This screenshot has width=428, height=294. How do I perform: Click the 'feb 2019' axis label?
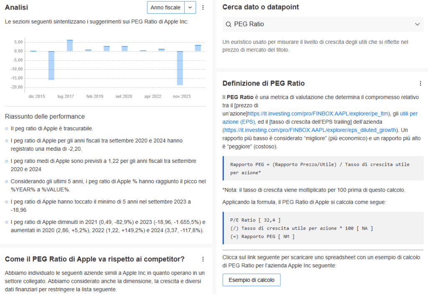coord(95,96)
